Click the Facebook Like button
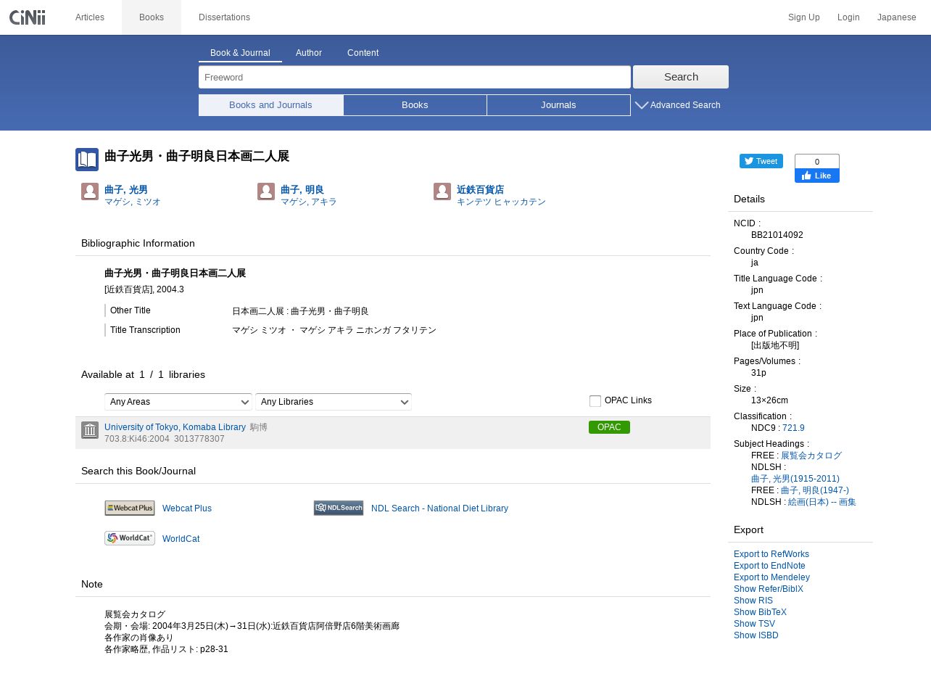931x684 pixels. tap(817, 176)
